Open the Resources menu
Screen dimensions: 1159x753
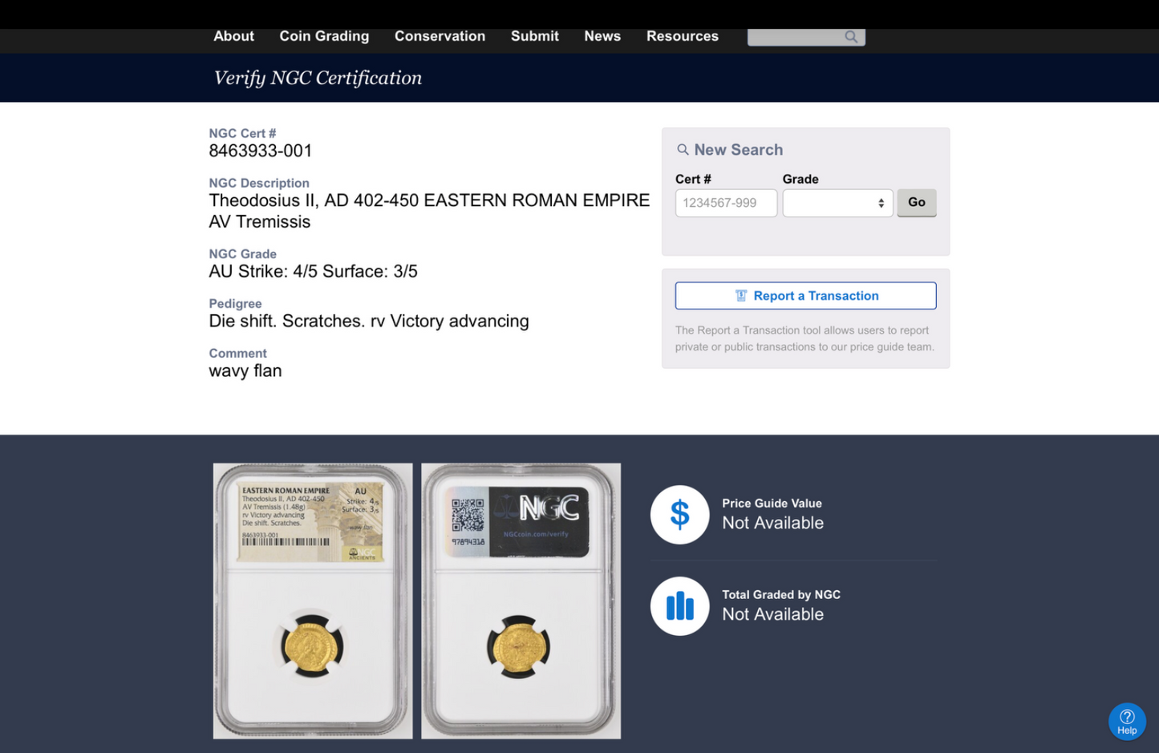tap(682, 36)
